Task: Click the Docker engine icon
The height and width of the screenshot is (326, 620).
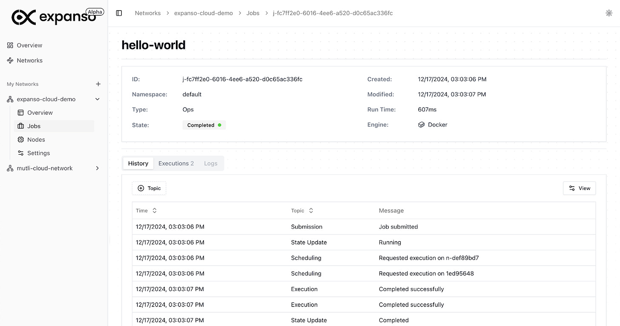Action: point(422,125)
